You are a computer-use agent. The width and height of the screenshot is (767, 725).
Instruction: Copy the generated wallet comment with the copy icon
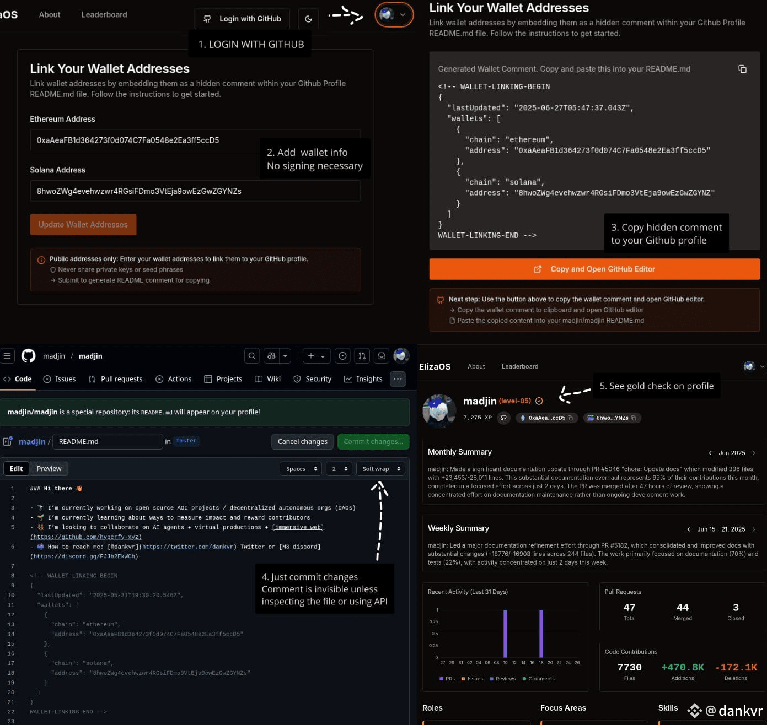(742, 69)
